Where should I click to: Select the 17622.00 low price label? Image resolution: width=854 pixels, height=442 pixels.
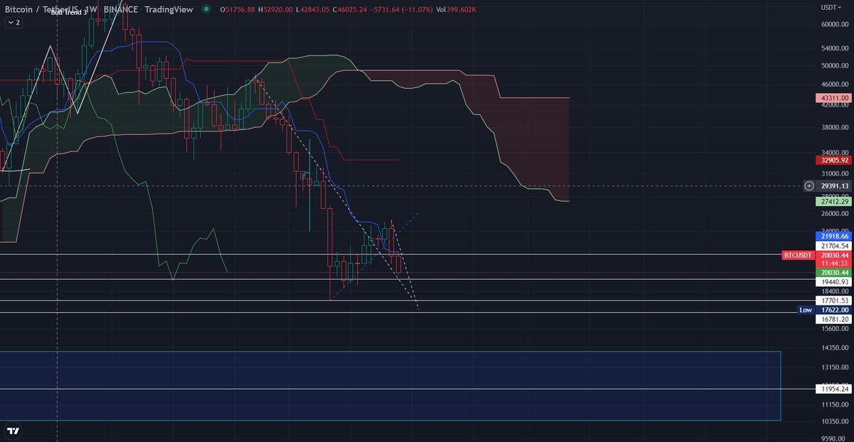pos(833,310)
